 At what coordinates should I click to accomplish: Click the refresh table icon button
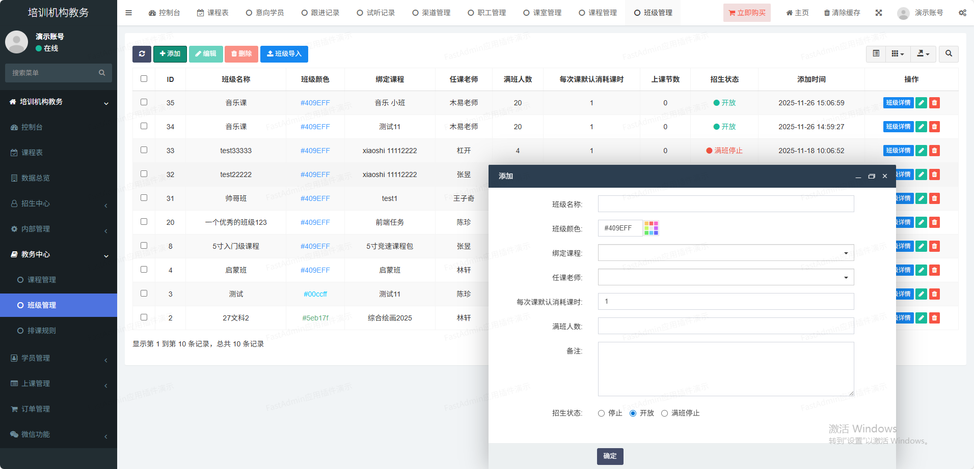point(142,54)
